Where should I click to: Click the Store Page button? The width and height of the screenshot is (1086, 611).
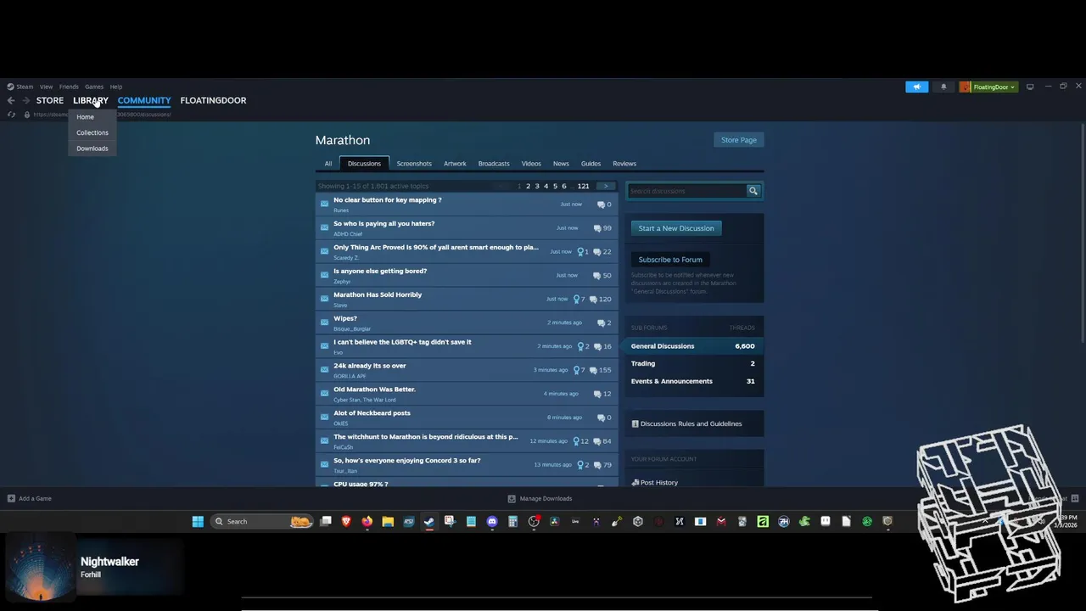tap(738, 140)
